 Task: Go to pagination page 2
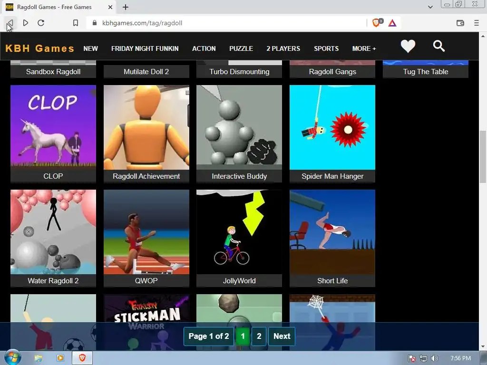(259, 336)
